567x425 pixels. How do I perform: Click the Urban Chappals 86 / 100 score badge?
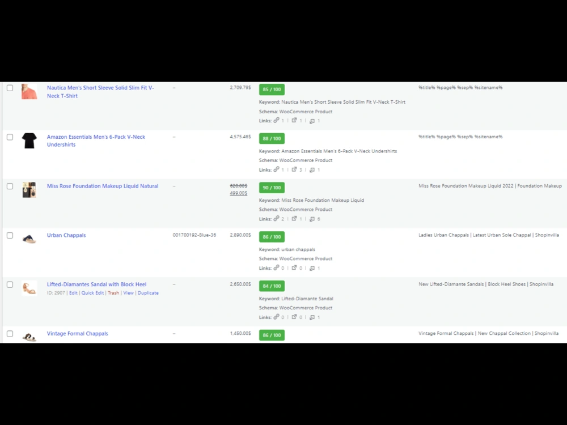coord(272,237)
